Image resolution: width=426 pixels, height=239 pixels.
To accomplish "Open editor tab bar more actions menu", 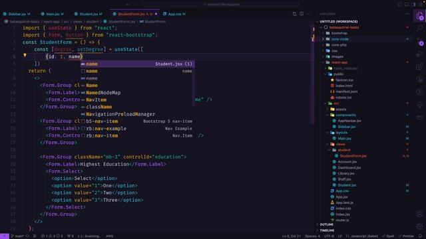I will click(308, 14).
